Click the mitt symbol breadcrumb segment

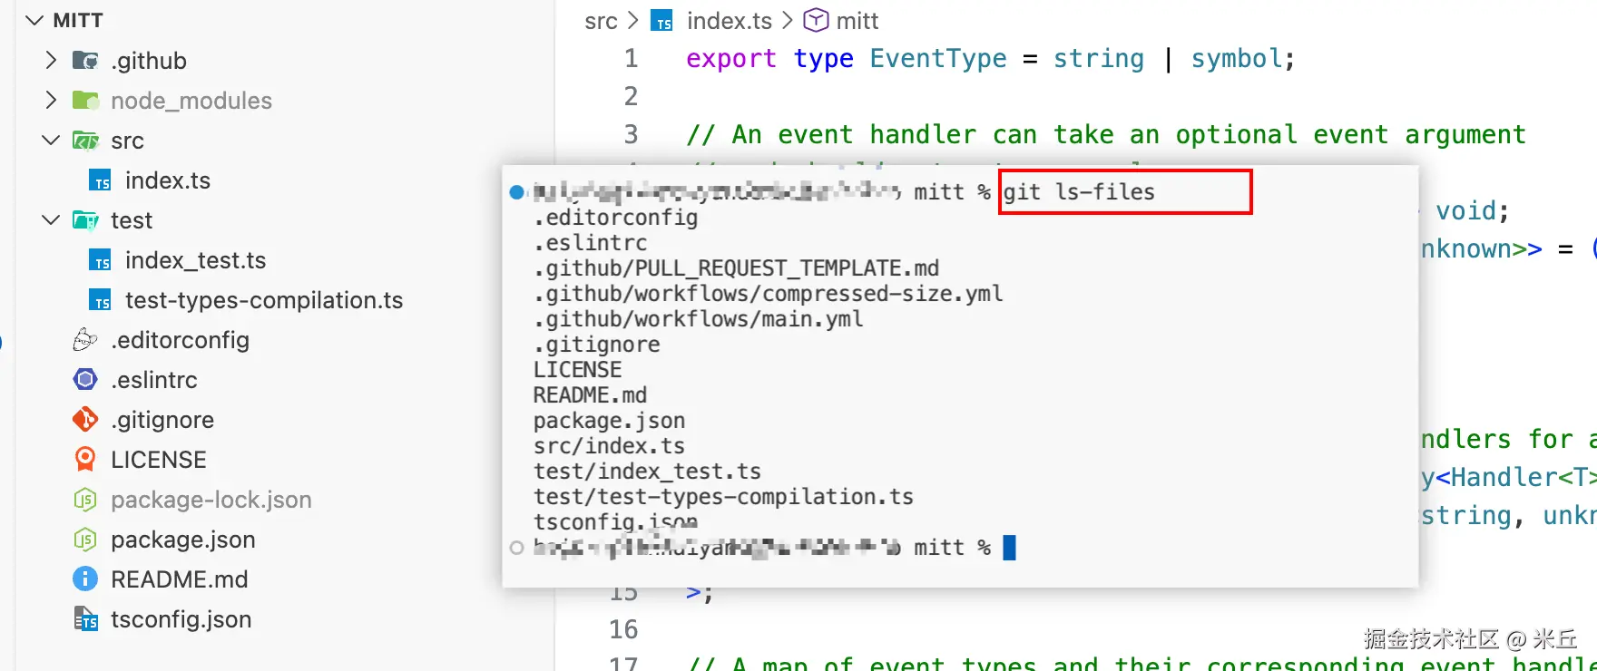tap(857, 21)
